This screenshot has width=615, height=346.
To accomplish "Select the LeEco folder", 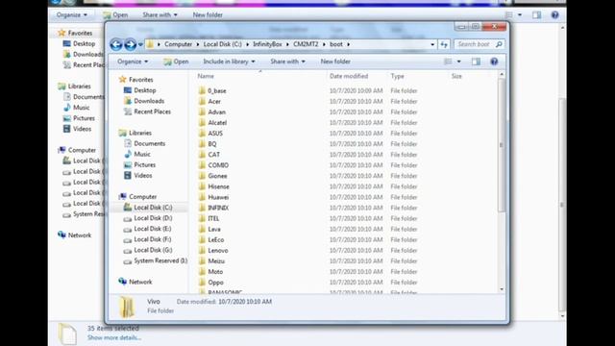I will coord(211,239).
